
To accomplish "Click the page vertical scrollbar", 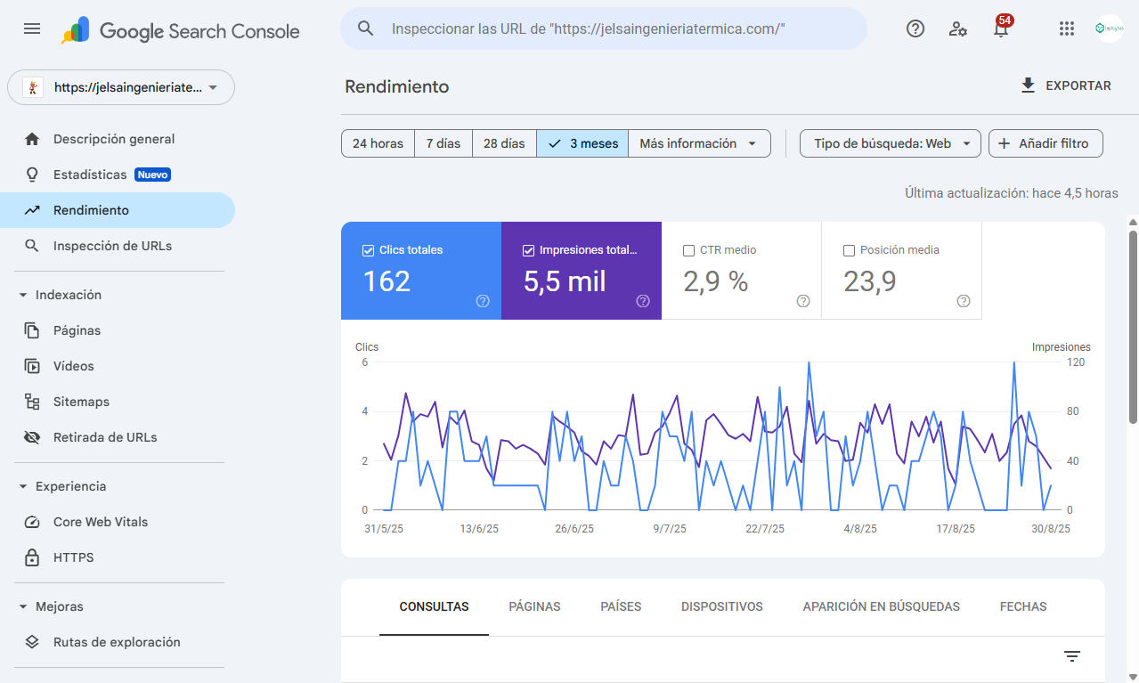I will (1133, 327).
